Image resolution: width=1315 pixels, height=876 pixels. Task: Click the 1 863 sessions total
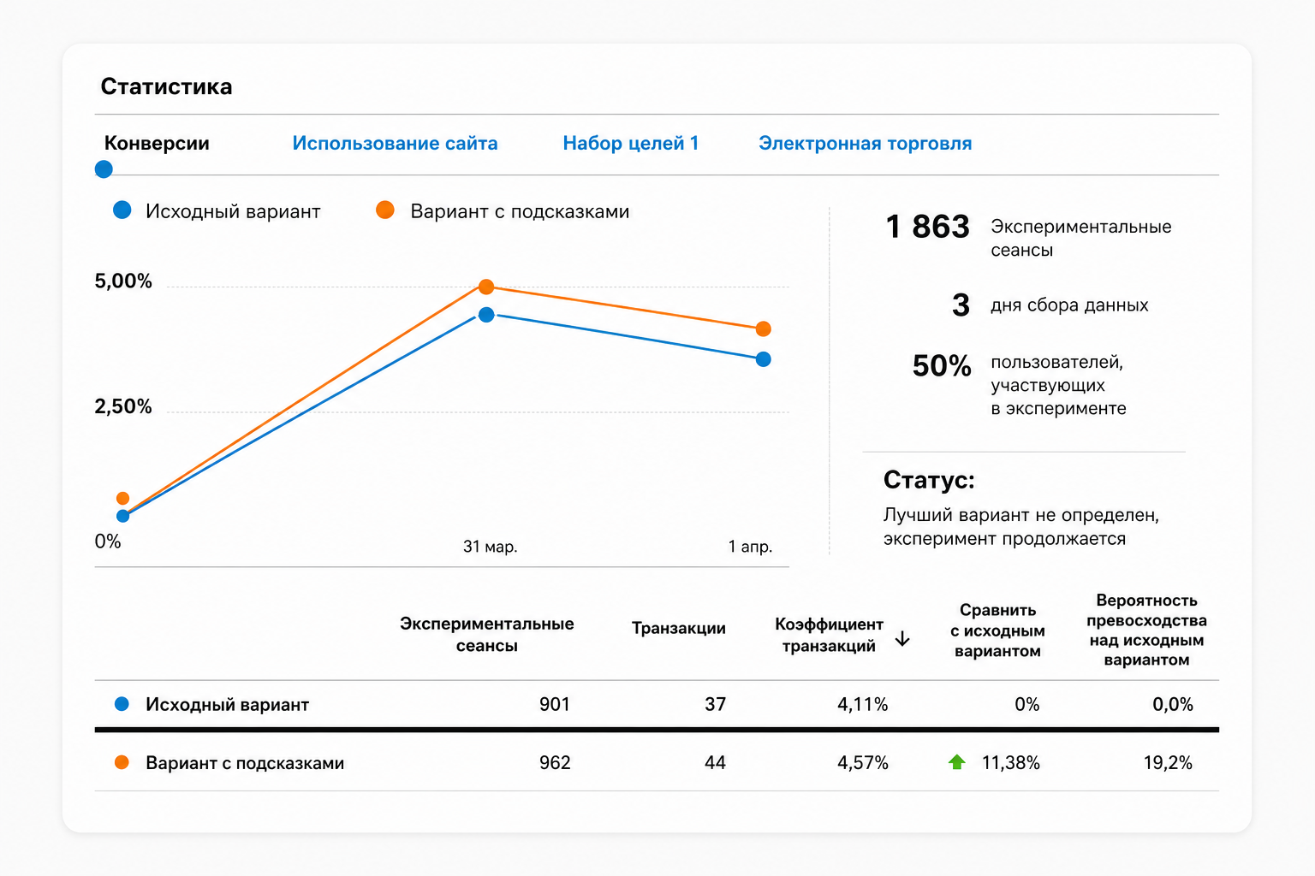927,227
